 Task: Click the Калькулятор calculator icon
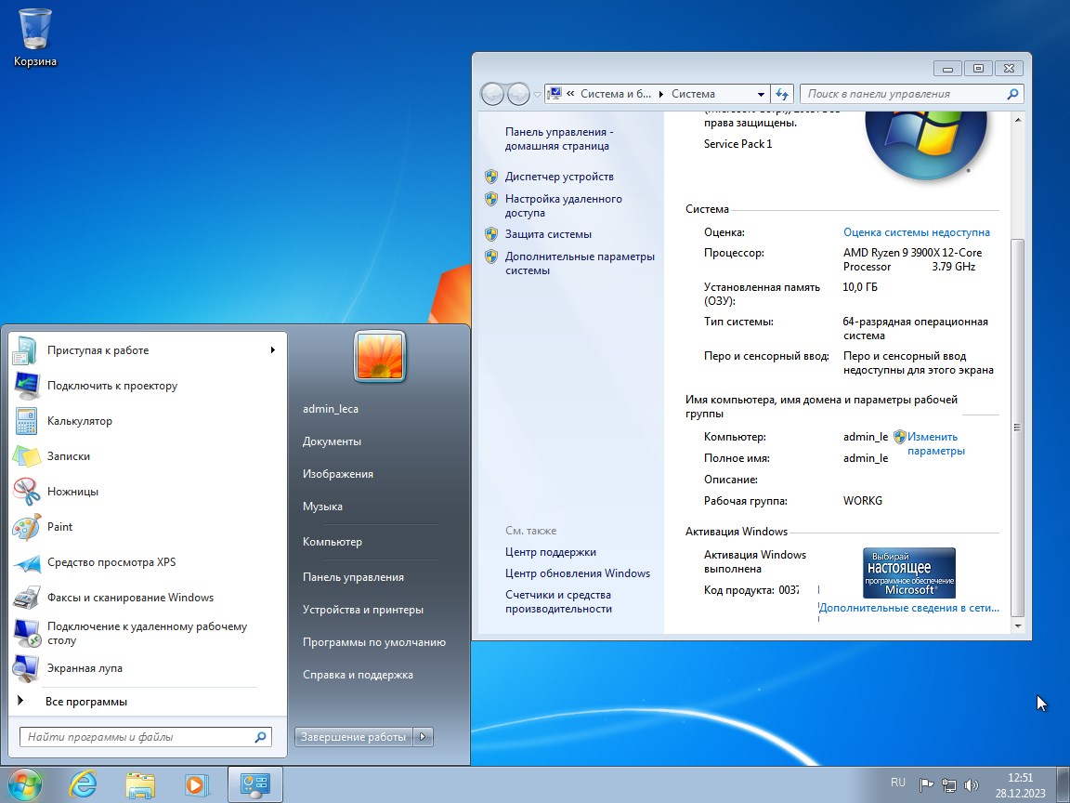[26, 421]
